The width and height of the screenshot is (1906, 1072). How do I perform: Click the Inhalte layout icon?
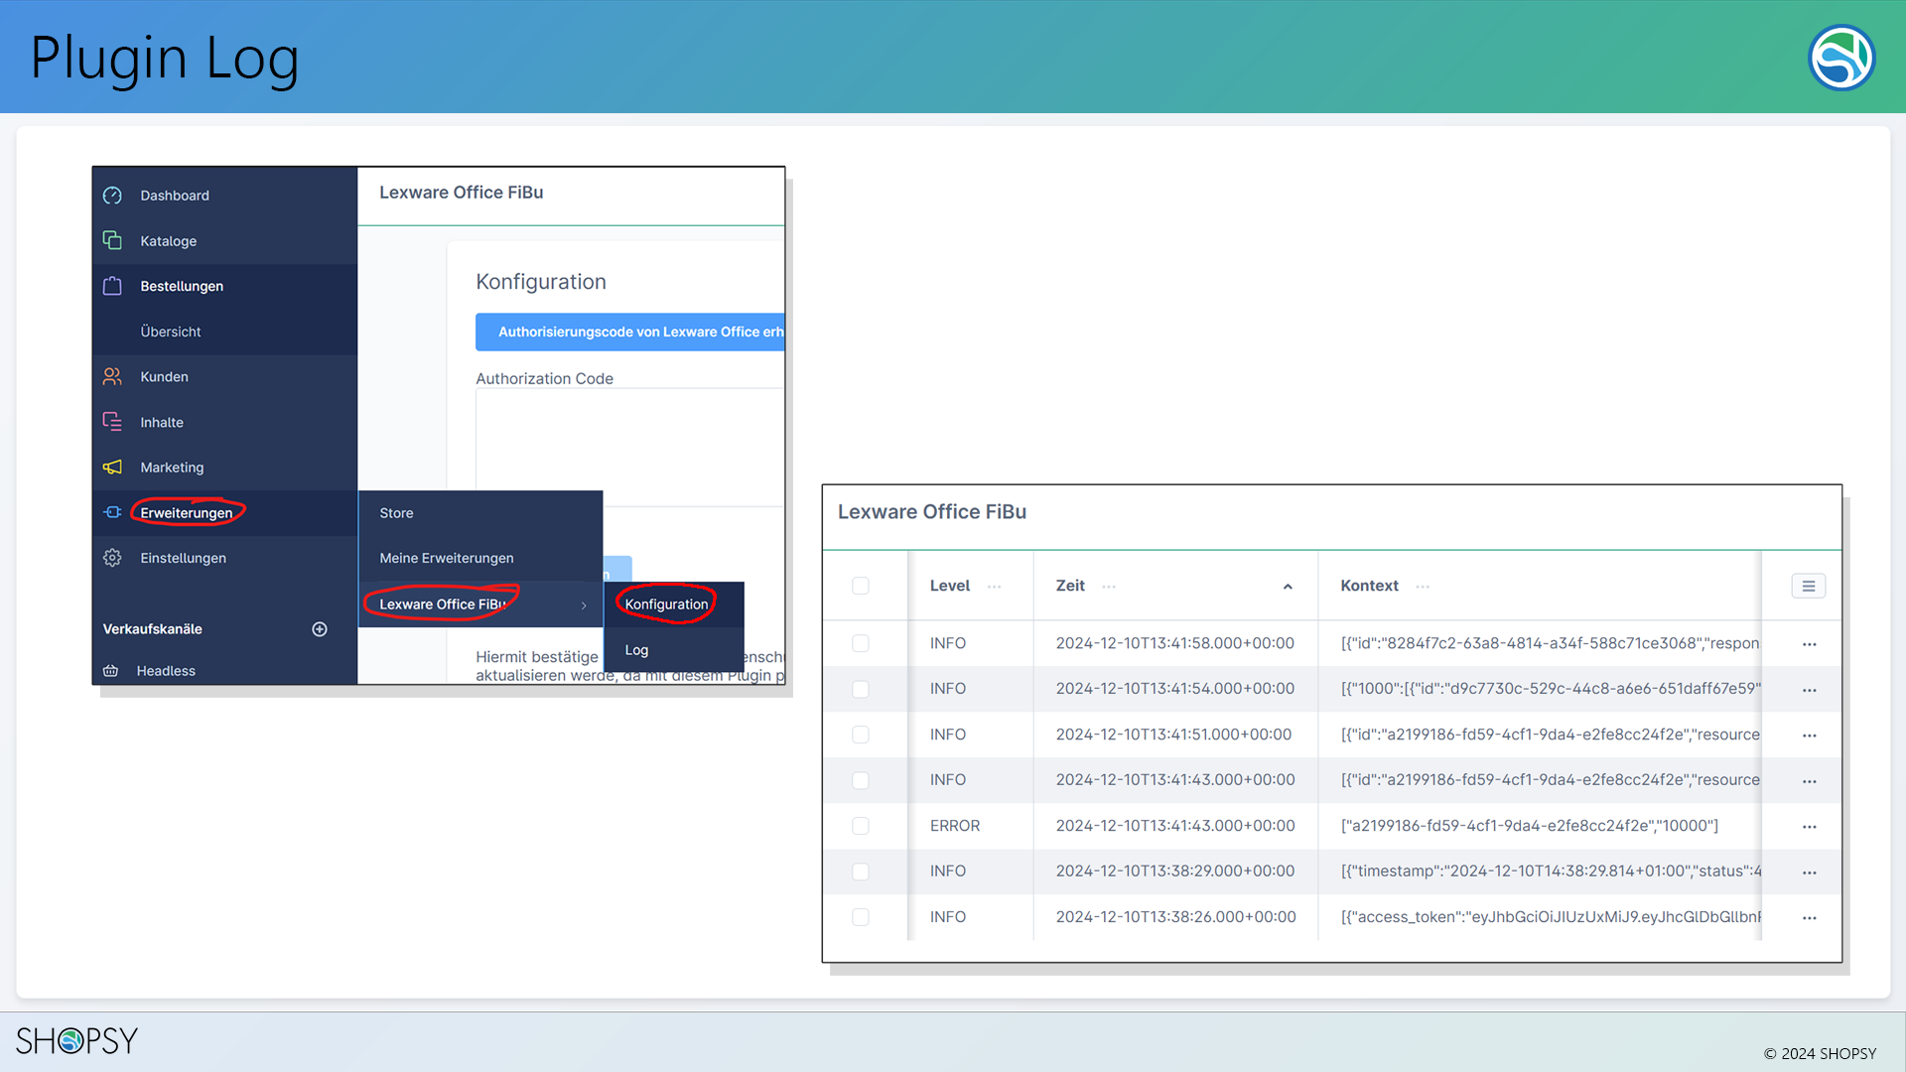(112, 422)
